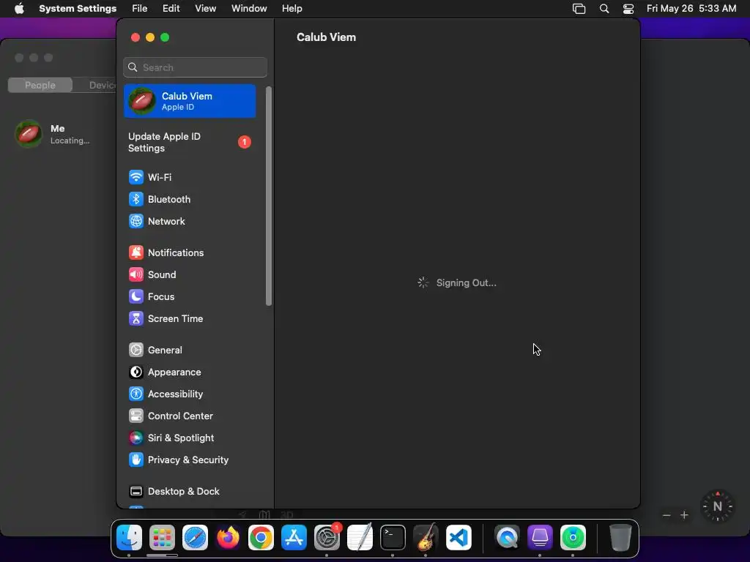Viewport: 750px width, 562px height.
Task: Zoom in on the Find My map
Action: coord(685,515)
